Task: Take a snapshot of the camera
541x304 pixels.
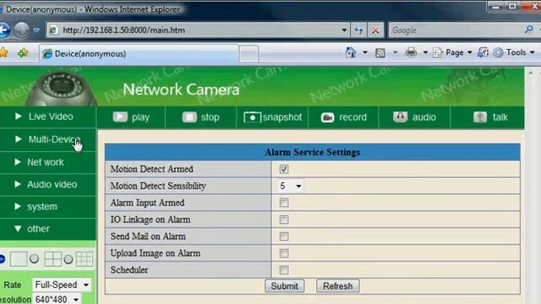Action: click(272, 117)
